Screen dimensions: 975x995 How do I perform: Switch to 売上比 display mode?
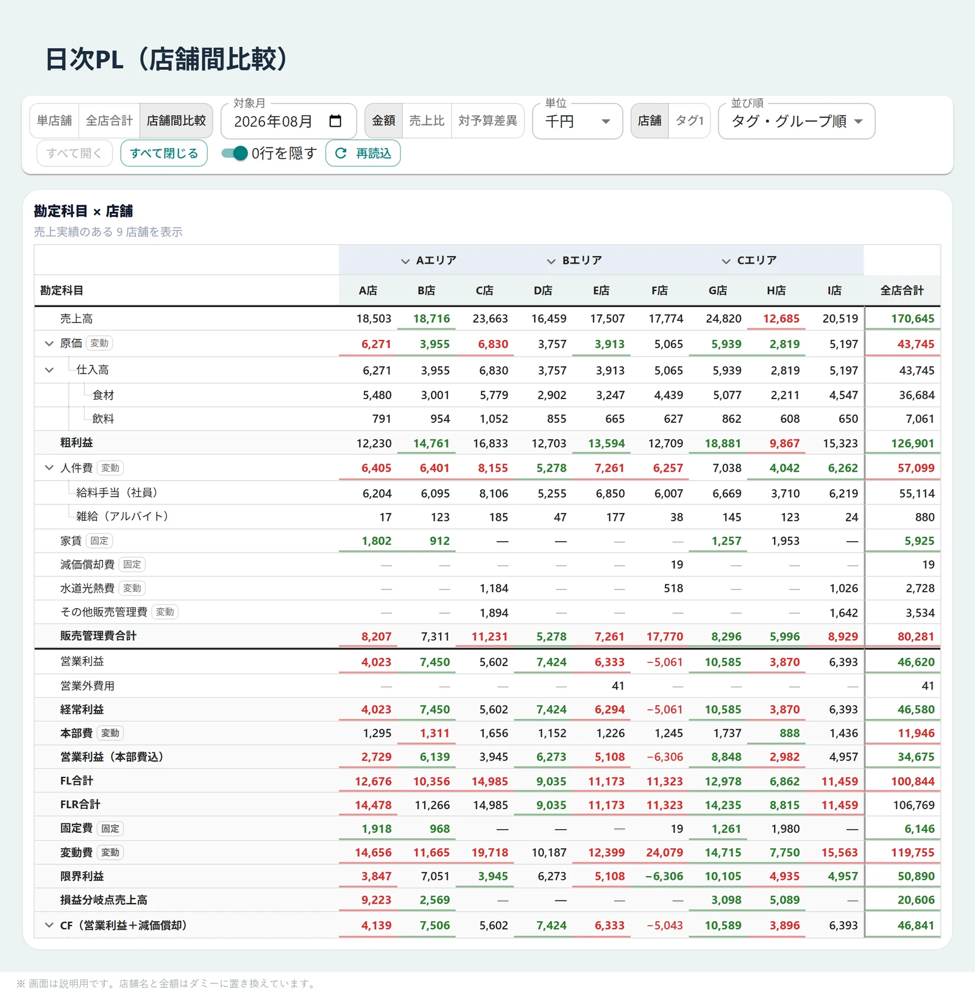click(x=427, y=121)
